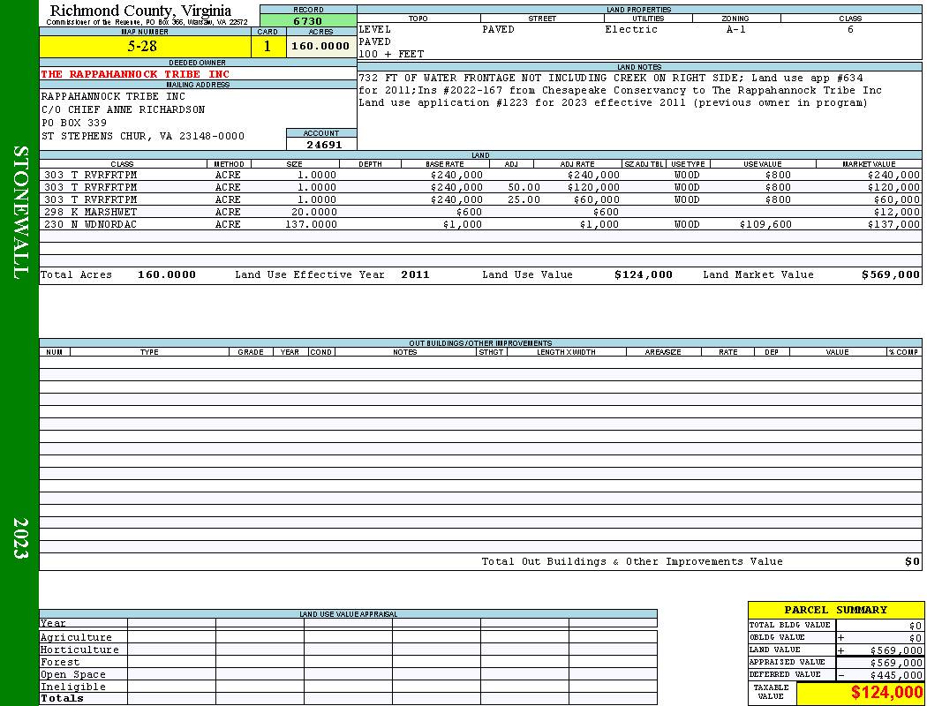Screen dimensions: 927x706
Task: Click the 100 + FEET property line
Action: pos(391,55)
